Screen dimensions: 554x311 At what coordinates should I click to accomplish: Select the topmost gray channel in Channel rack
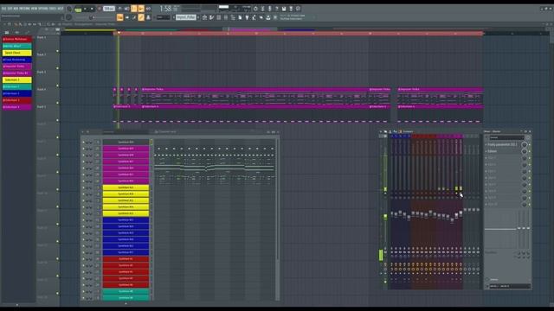pos(126,142)
